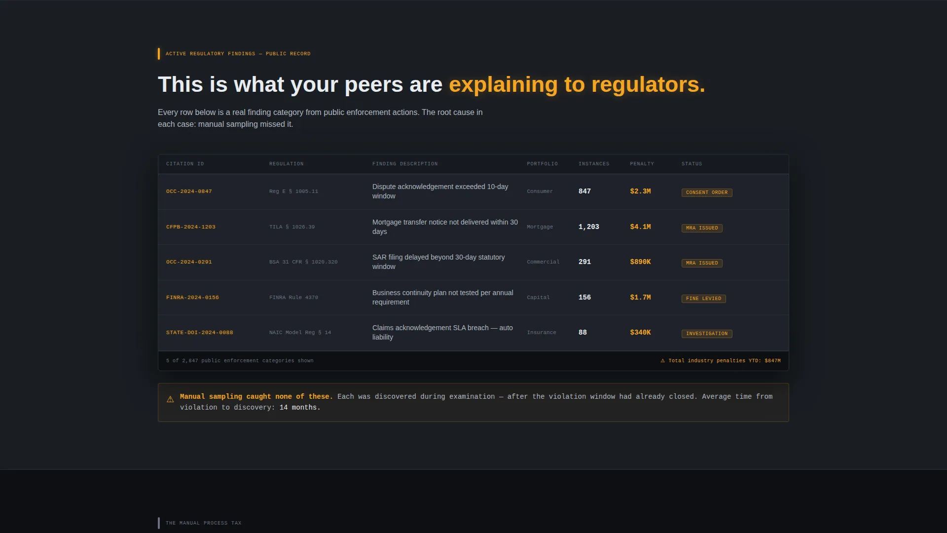Click the 291 instances value
This screenshot has width=947, height=533.
point(584,262)
